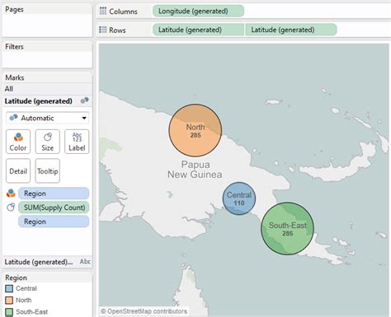Click the green South-East circle mark on the map

[x=287, y=229]
